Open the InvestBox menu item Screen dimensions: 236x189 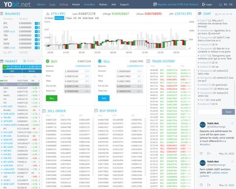tap(89, 5)
